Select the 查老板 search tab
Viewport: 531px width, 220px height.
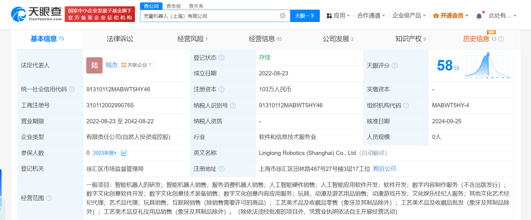174,6
